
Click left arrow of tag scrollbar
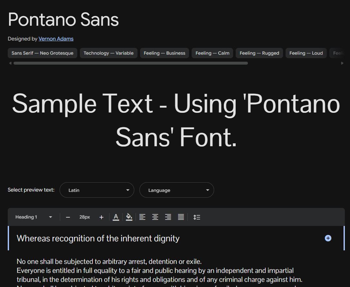point(10,63)
